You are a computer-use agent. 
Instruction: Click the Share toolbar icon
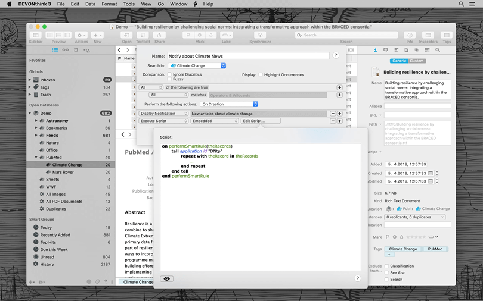159,35
